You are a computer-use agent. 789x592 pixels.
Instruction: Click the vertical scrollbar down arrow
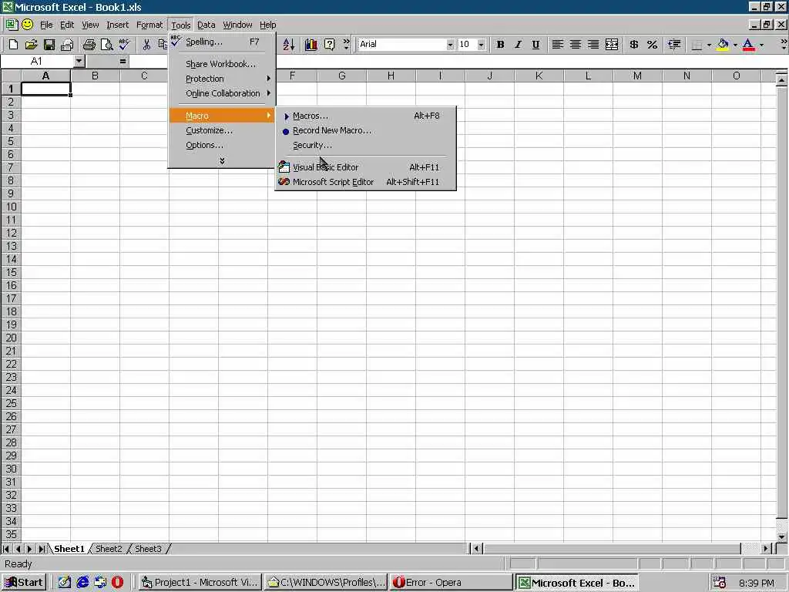pos(781,537)
